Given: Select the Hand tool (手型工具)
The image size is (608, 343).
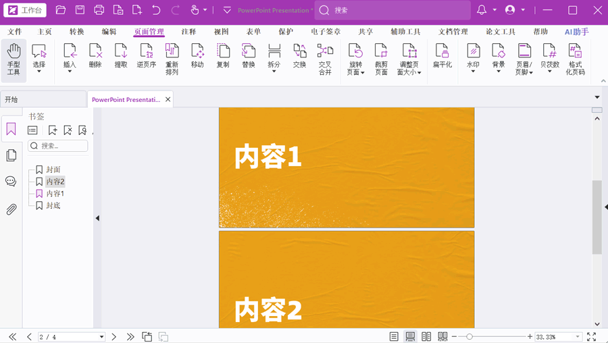Looking at the screenshot, I should point(14,59).
